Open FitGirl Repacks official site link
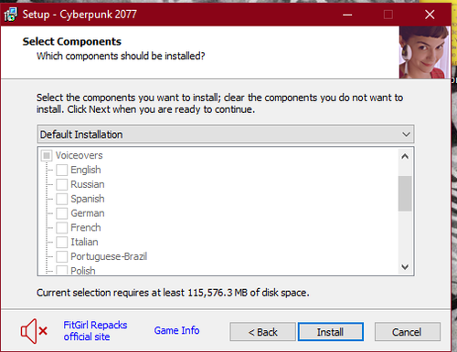457x352 pixels. click(x=95, y=331)
